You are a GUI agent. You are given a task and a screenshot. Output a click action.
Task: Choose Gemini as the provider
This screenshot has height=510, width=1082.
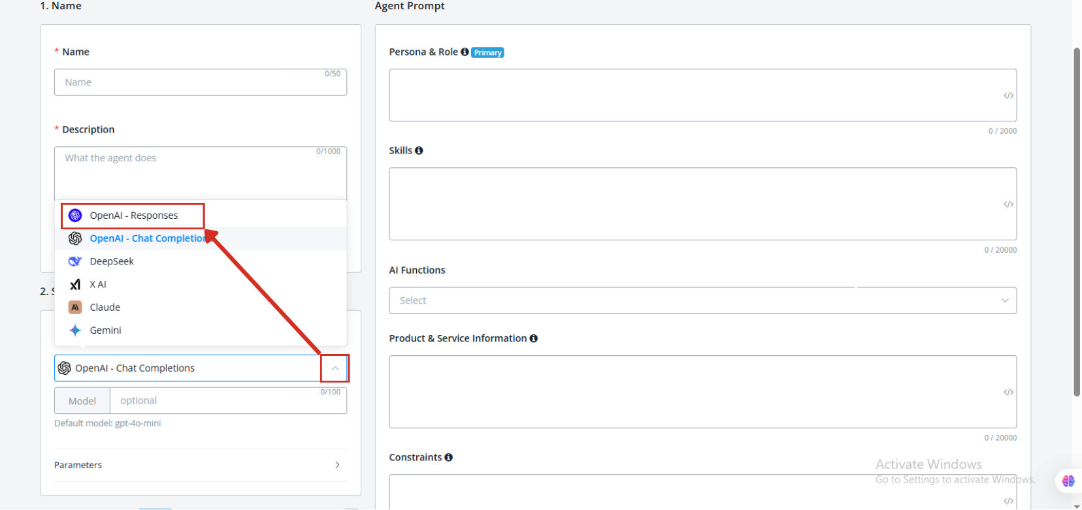tap(105, 330)
